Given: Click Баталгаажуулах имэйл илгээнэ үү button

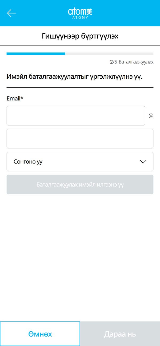Looking at the screenshot, I should pyautogui.click(x=80, y=184).
